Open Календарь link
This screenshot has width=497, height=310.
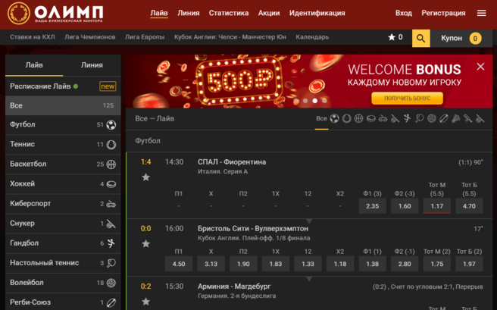312,37
